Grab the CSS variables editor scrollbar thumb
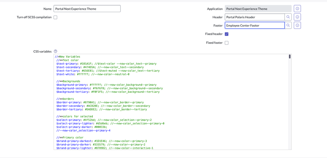 pyautogui.click(x=290, y=57)
